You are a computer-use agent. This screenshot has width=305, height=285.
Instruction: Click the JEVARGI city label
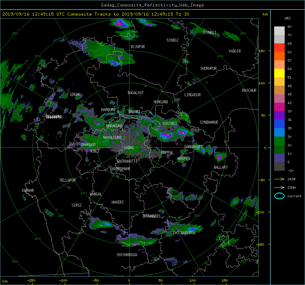pos(209,33)
